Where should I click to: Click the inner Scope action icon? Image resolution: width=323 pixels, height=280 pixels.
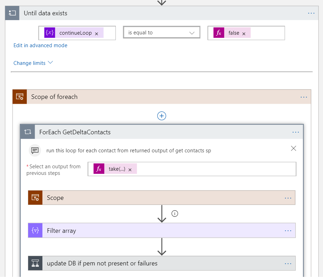click(x=35, y=198)
